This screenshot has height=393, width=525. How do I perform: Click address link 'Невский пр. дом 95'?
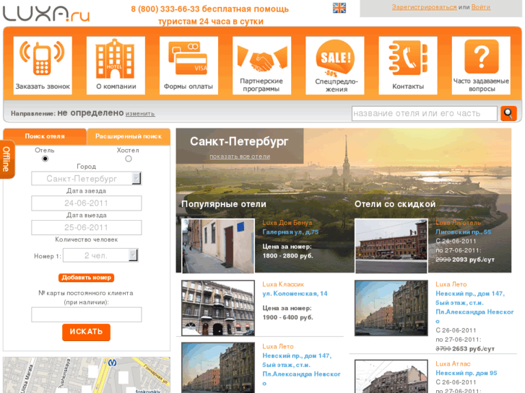(466, 373)
